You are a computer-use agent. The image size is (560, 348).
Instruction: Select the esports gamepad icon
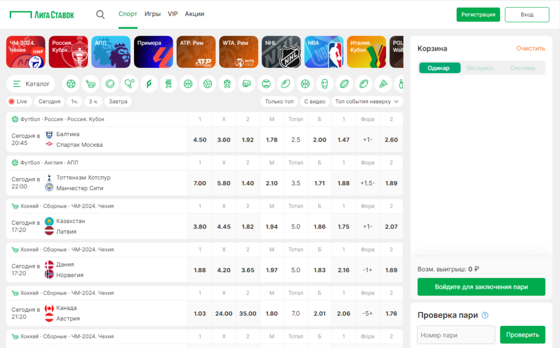coord(168,84)
